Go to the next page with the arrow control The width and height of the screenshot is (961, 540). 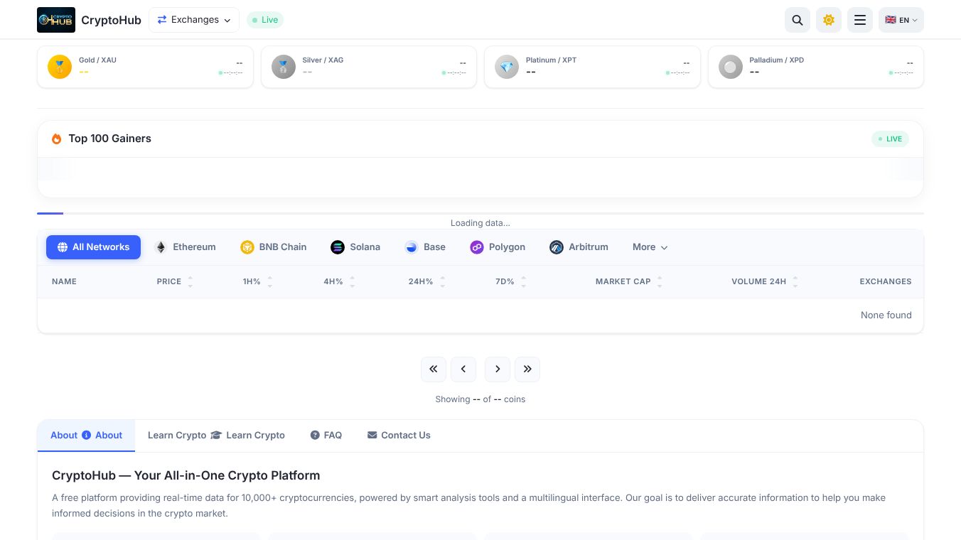point(498,369)
